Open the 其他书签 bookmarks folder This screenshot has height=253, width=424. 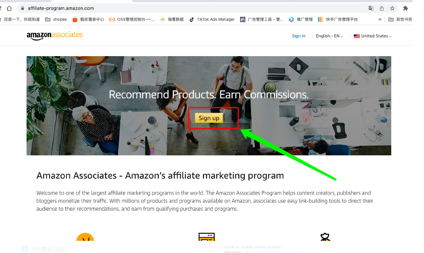click(400, 19)
